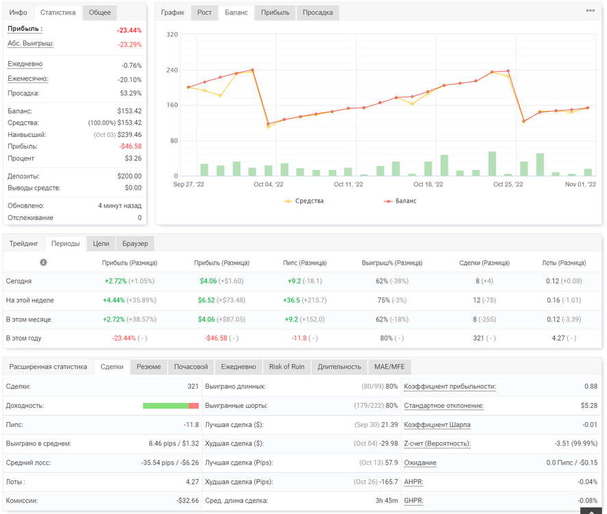Click the Nov 01, '22 axis label
Image resolution: width=607 pixels, height=514 pixels.
(x=580, y=184)
